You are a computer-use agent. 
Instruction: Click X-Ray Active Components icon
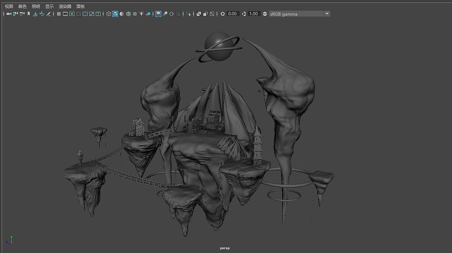click(x=206, y=14)
